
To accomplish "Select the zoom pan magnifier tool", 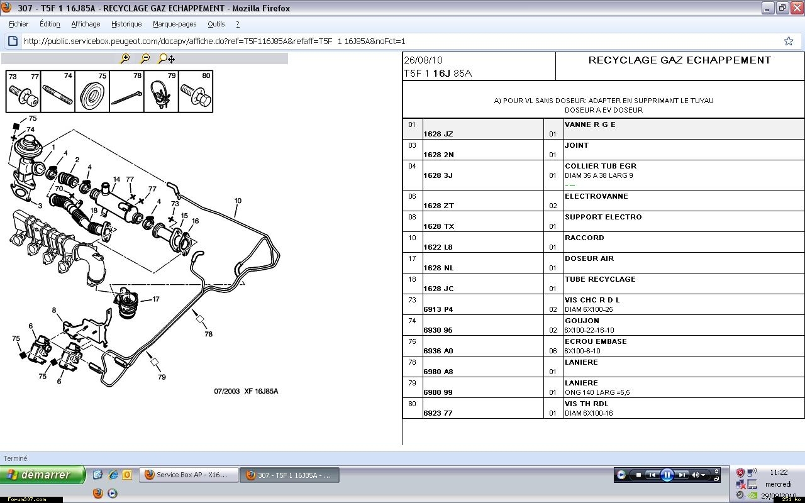I will click(166, 58).
